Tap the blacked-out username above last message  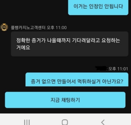pyautogui.click(x=101, y=68)
